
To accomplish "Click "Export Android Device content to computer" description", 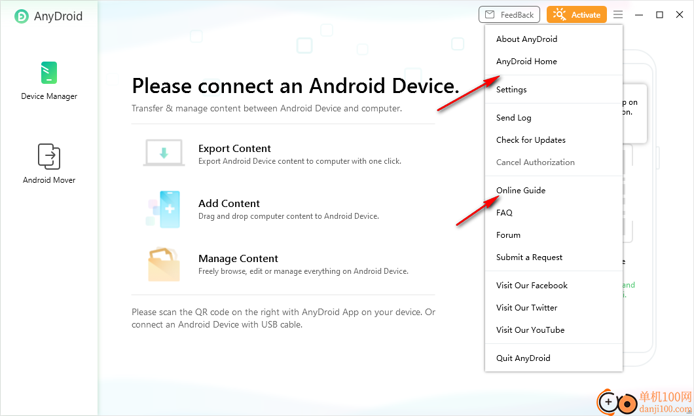I will point(300,161).
